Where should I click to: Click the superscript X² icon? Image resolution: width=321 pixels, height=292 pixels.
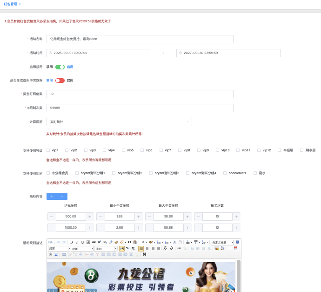tap(99, 242)
